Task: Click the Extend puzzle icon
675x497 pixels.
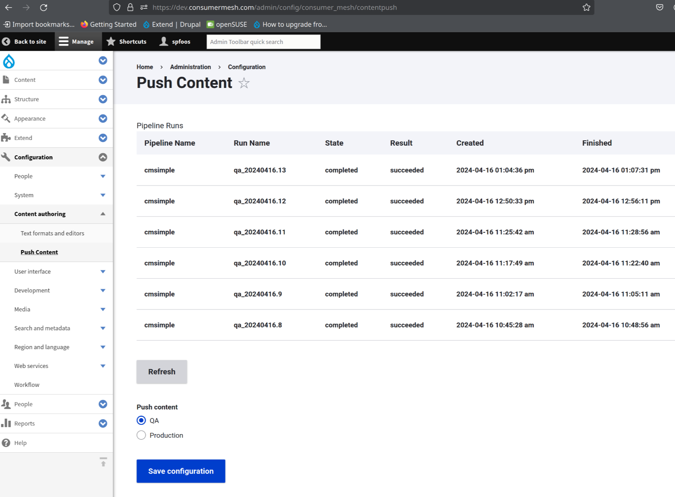Action: [x=6, y=138]
